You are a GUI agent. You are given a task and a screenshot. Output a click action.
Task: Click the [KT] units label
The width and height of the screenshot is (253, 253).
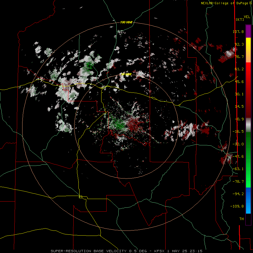click(240, 19)
